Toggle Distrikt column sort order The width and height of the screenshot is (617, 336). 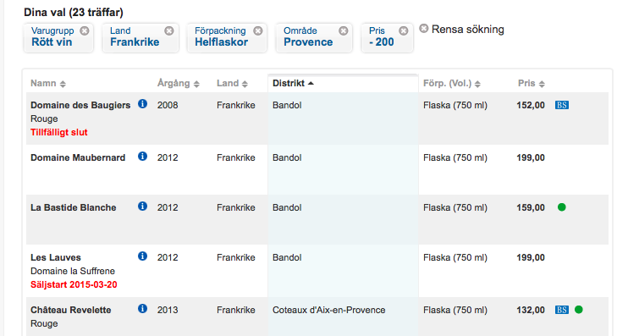point(293,84)
